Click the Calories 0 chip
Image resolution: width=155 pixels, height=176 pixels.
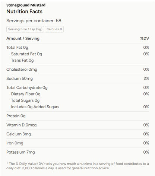[54, 29]
